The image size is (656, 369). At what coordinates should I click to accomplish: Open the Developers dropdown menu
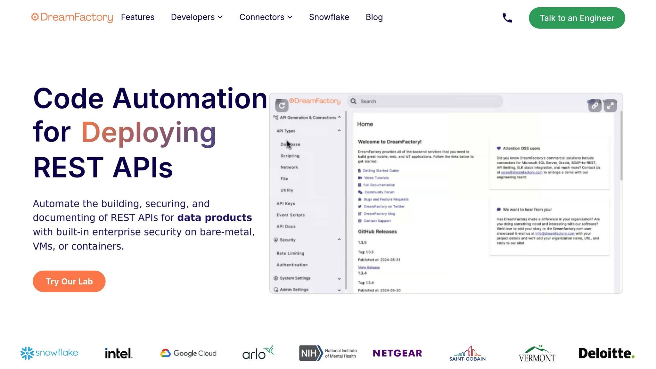pos(197,17)
